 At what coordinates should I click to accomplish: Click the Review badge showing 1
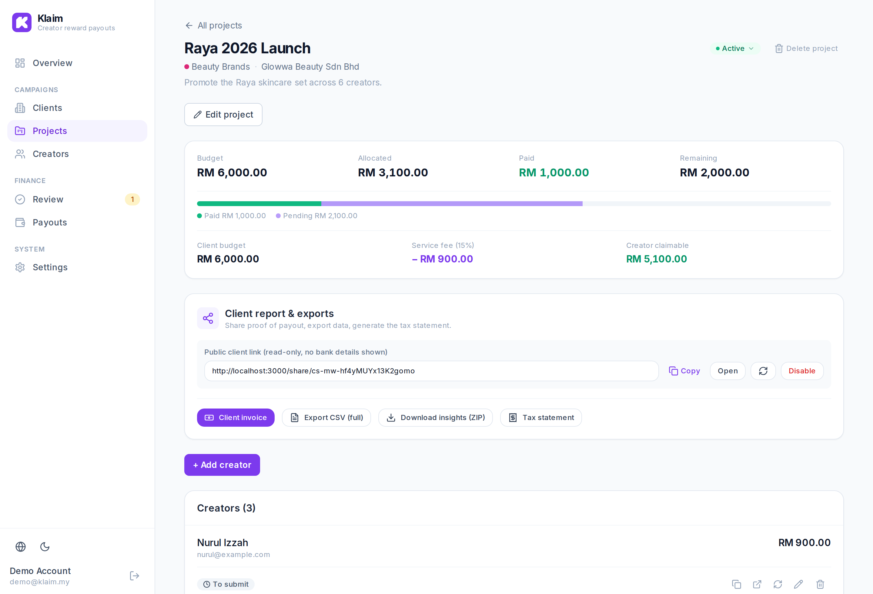pyautogui.click(x=132, y=199)
